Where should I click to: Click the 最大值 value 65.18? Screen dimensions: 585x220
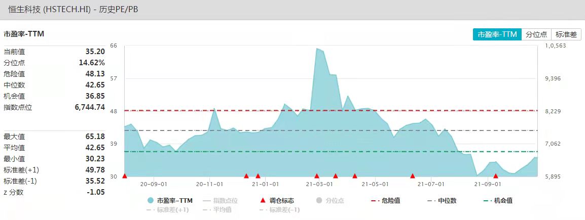click(x=95, y=137)
